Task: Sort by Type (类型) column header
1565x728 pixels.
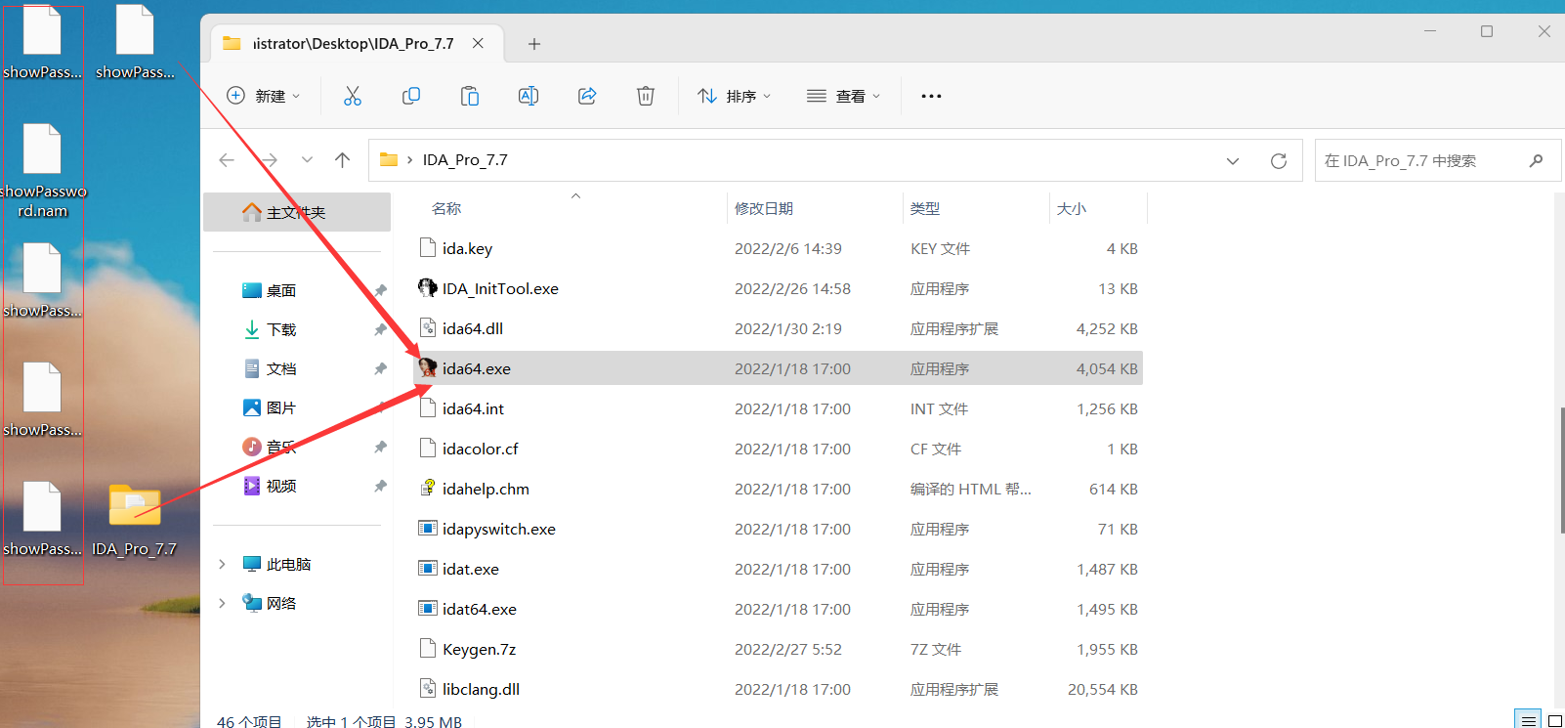Action: tap(925, 208)
